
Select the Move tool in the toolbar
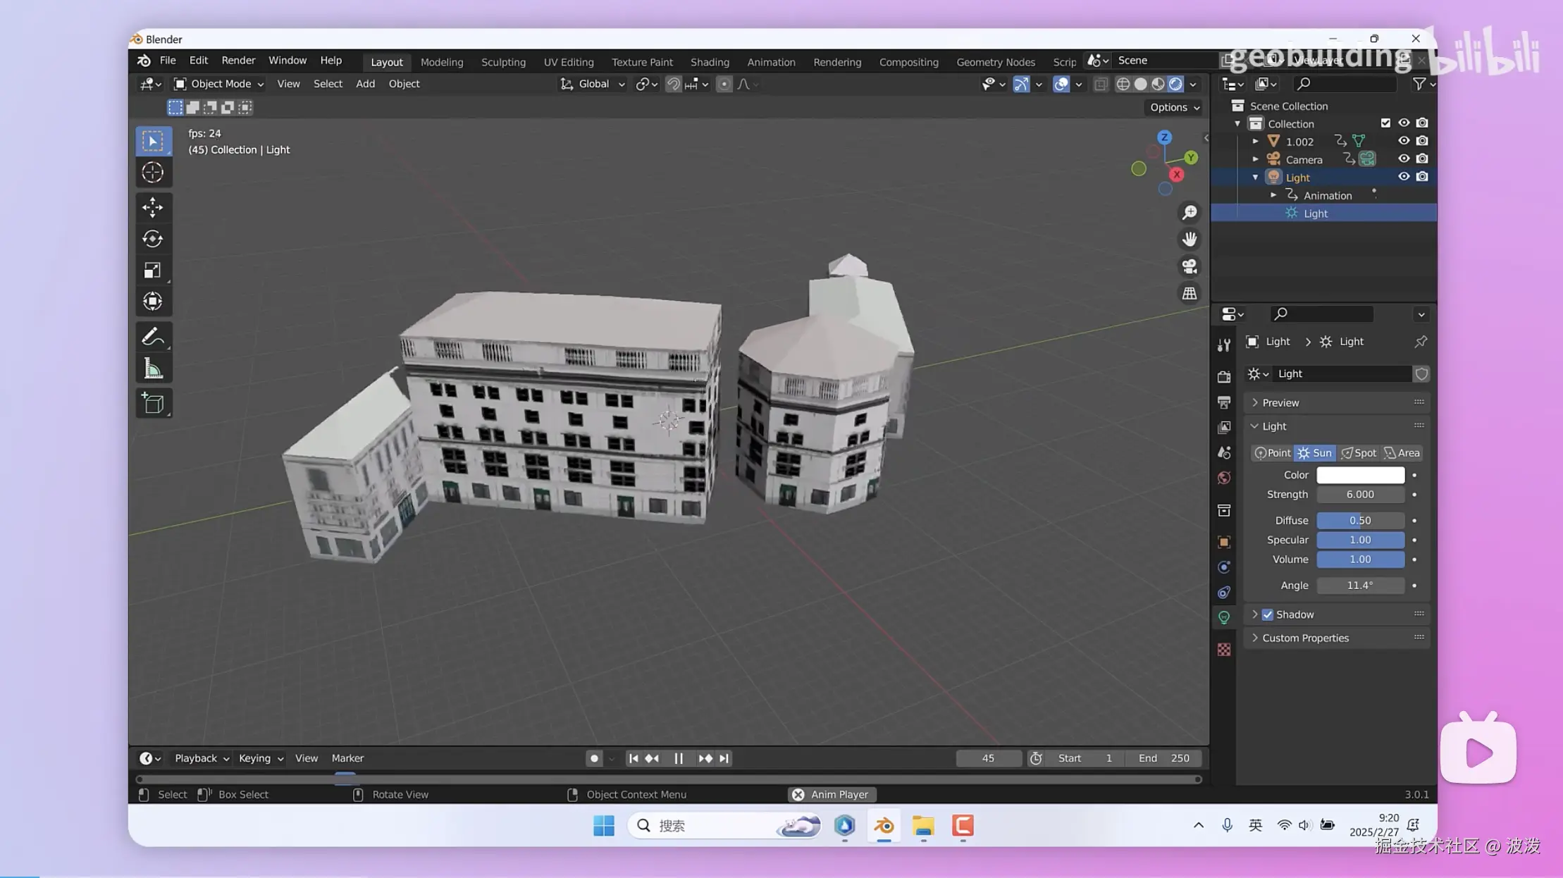click(152, 206)
